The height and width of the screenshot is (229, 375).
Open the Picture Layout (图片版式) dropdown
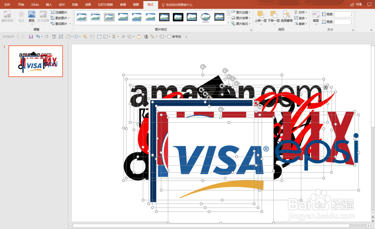pyautogui.click(x=241, y=24)
